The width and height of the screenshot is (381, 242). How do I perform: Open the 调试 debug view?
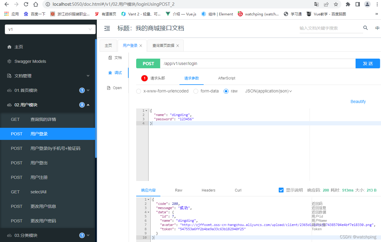[115, 73]
